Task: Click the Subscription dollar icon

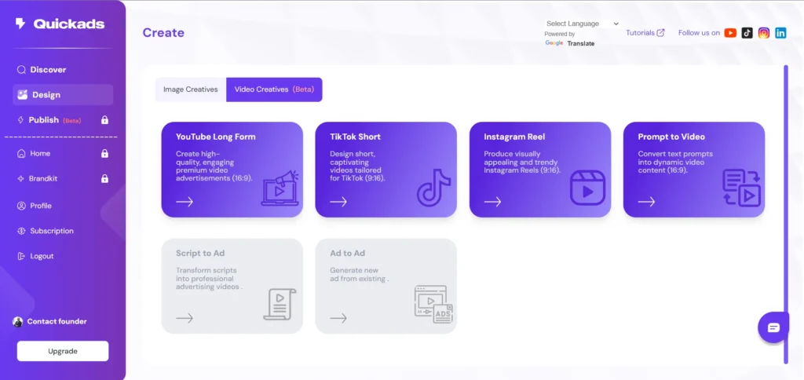Action: point(21,232)
